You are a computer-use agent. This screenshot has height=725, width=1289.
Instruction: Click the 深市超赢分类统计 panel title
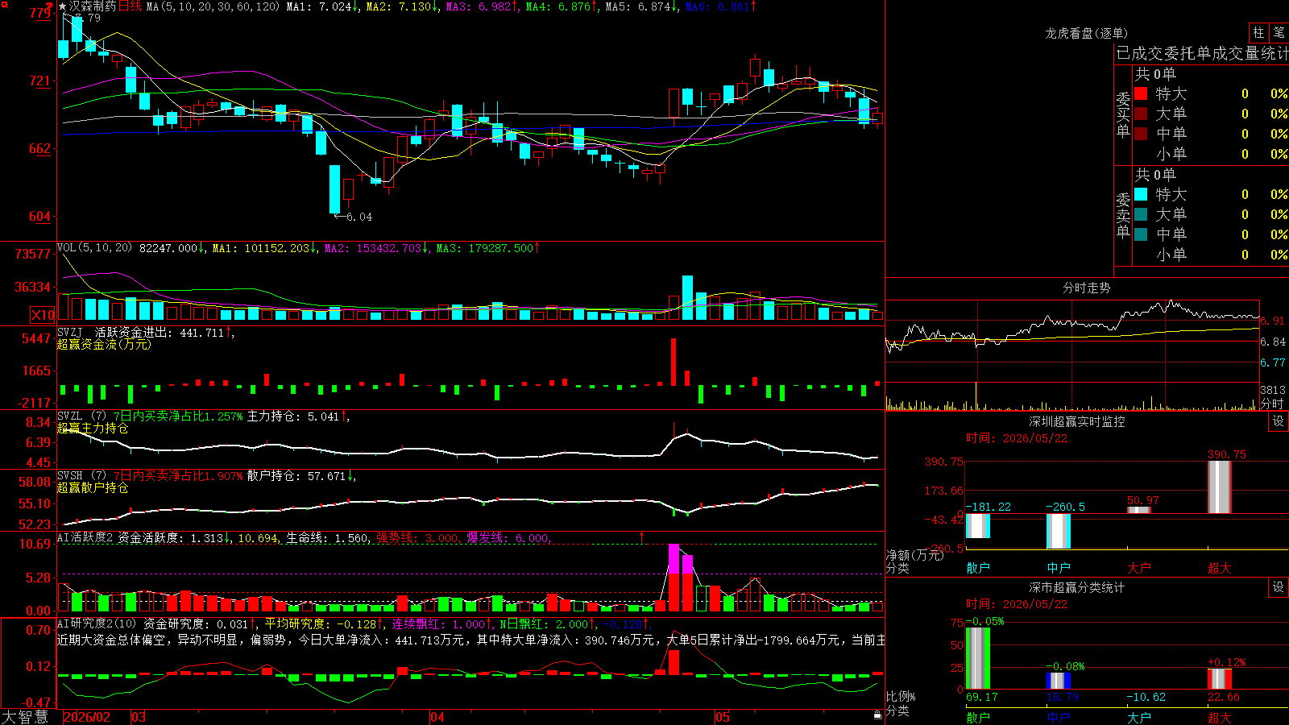click(x=1077, y=587)
